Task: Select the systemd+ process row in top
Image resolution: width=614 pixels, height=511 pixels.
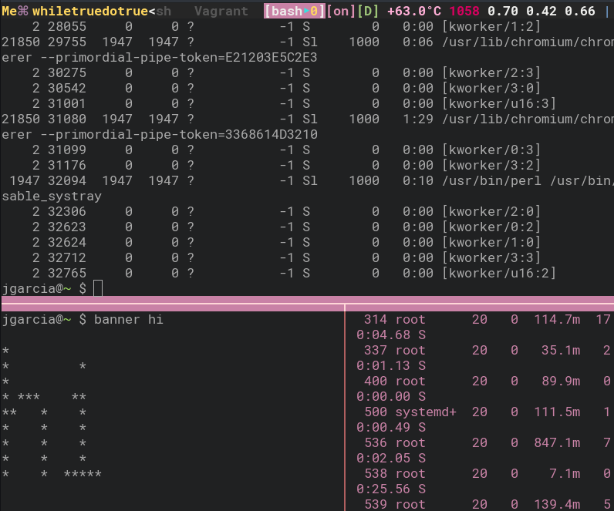Action: point(478,412)
